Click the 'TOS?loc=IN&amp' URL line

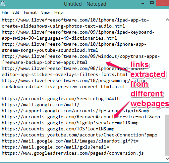tap(58, 129)
